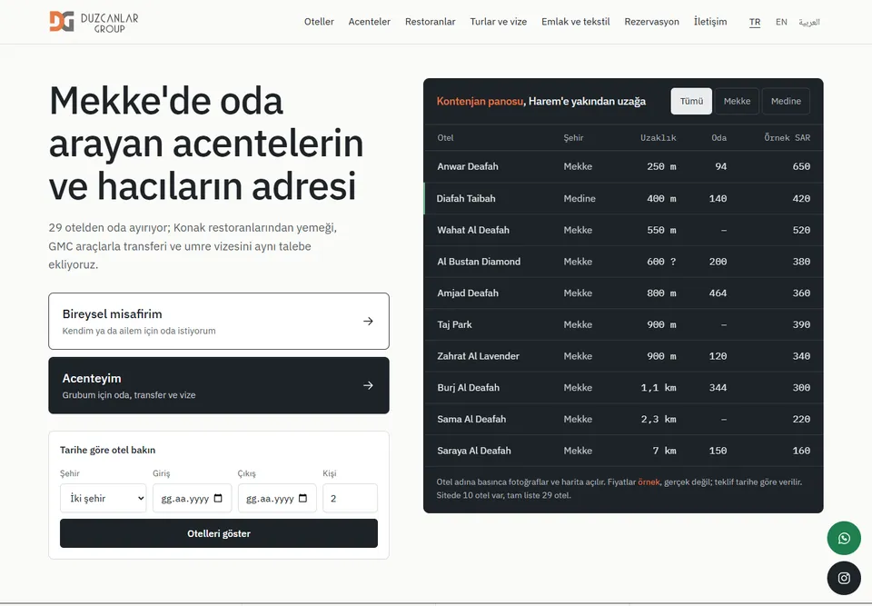This screenshot has height=606, width=872.
Task: Open the Giriş date calendar picker icon
Action: coord(218,498)
